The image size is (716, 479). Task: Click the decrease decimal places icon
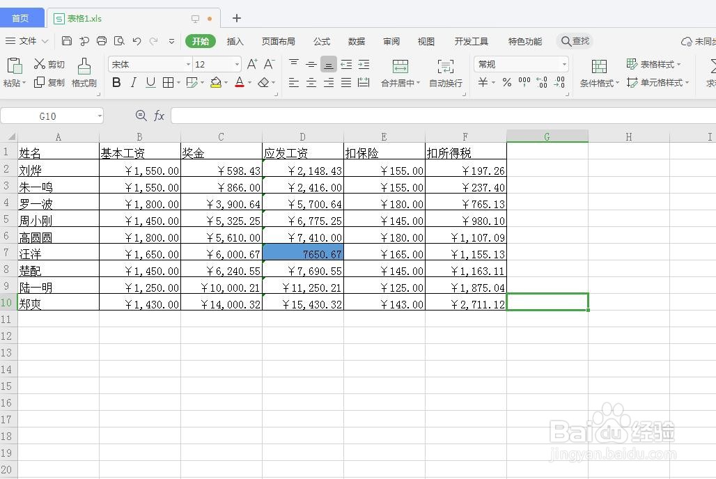click(x=559, y=82)
